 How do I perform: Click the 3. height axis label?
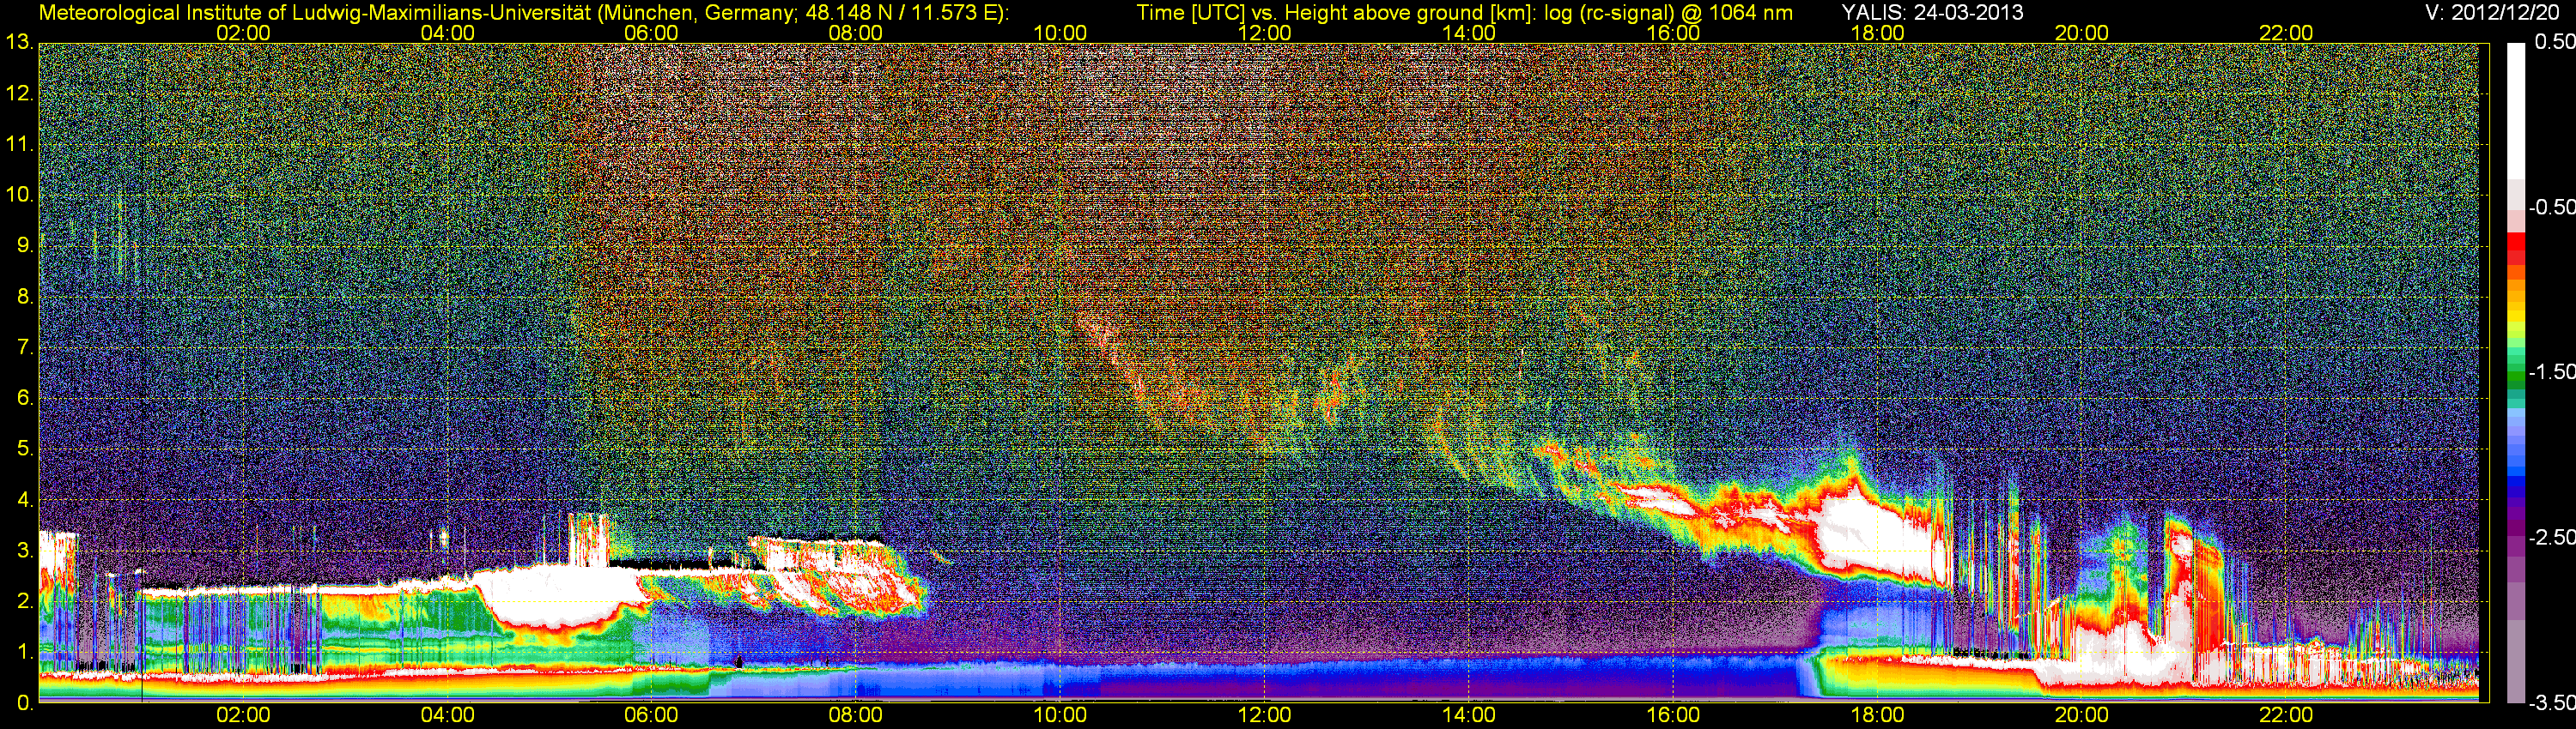tap(24, 551)
